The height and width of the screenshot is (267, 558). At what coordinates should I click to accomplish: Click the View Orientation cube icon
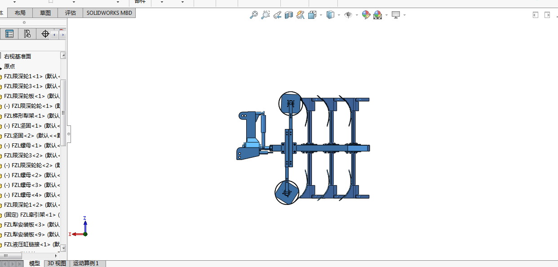click(x=312, y=15)
